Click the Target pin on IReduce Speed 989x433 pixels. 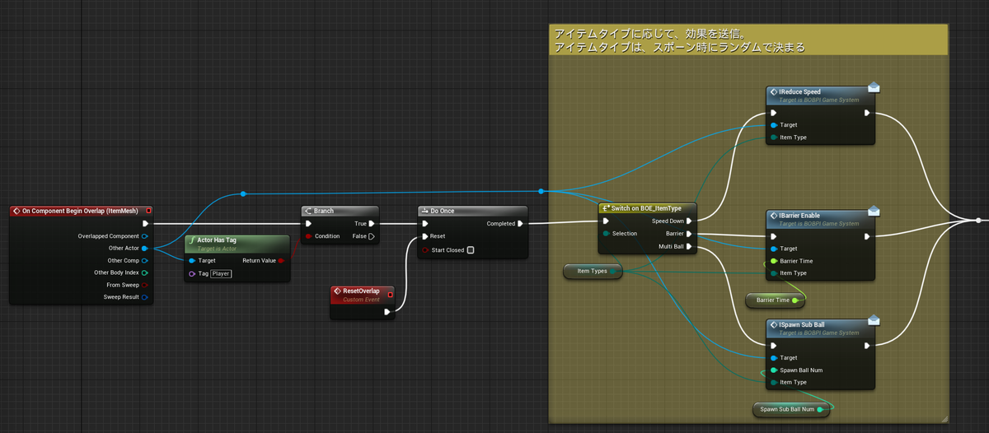point(774,125)
